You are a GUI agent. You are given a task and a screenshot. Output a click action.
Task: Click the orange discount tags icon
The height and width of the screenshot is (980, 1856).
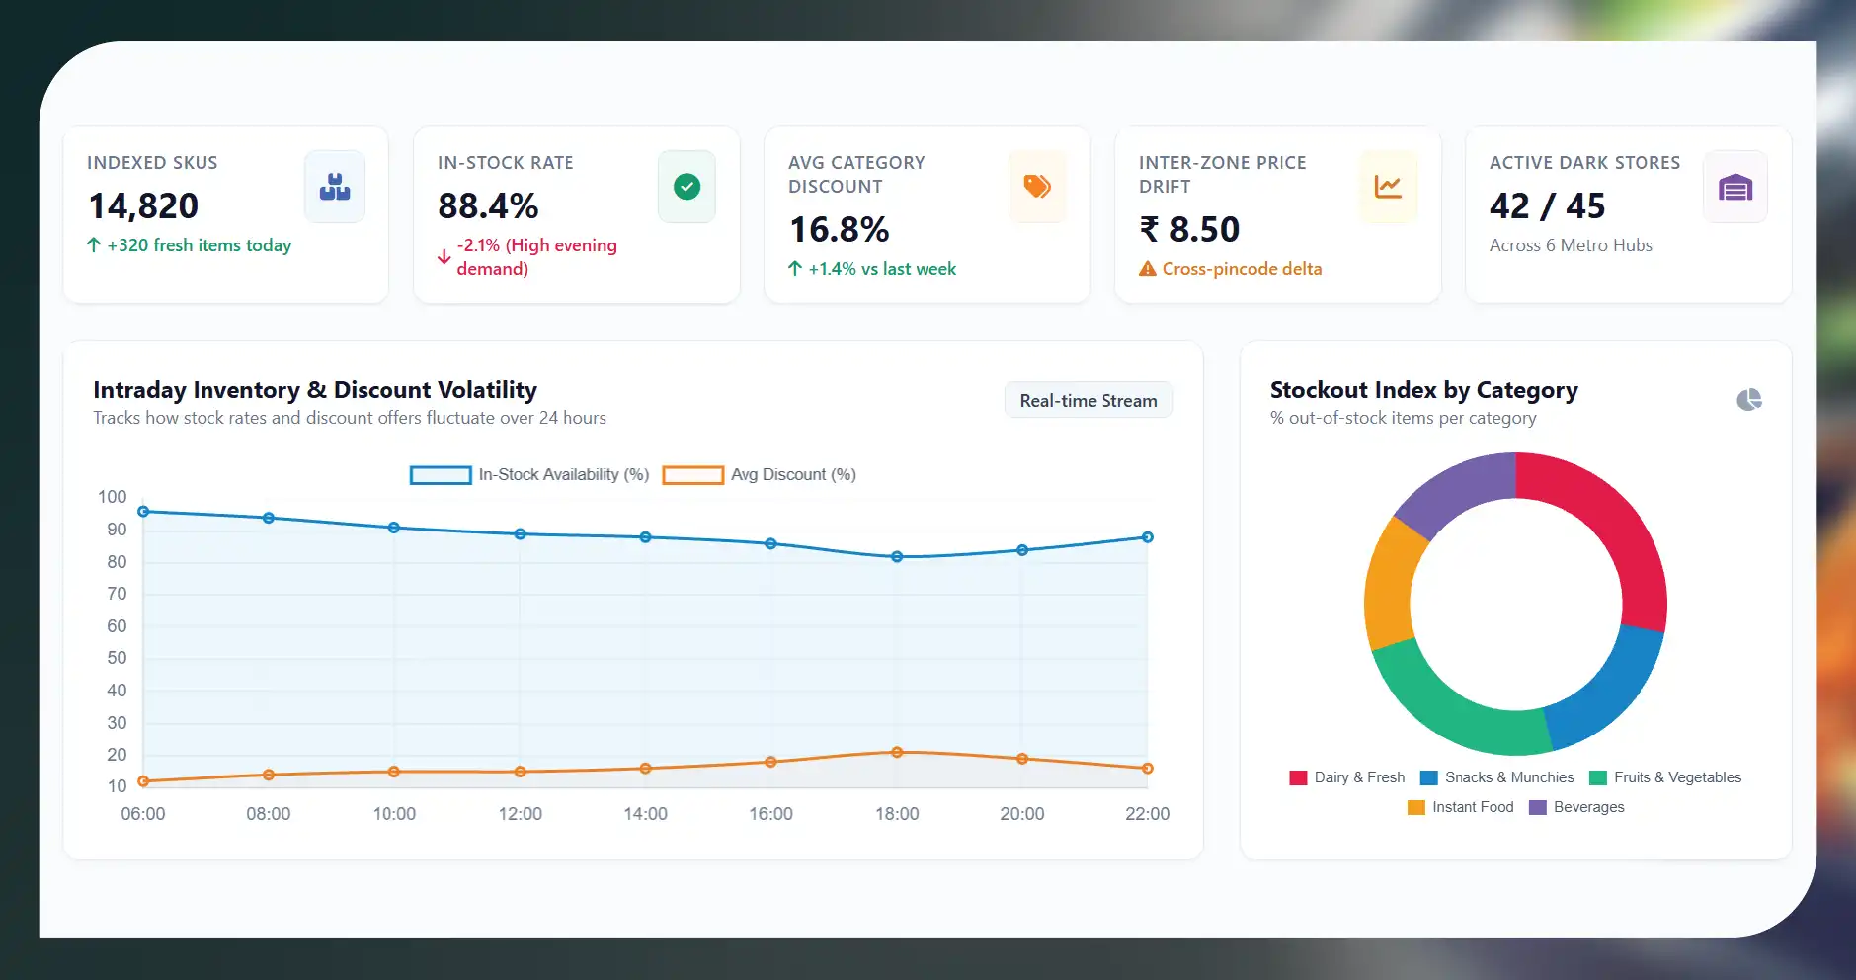pos(1037,186)
